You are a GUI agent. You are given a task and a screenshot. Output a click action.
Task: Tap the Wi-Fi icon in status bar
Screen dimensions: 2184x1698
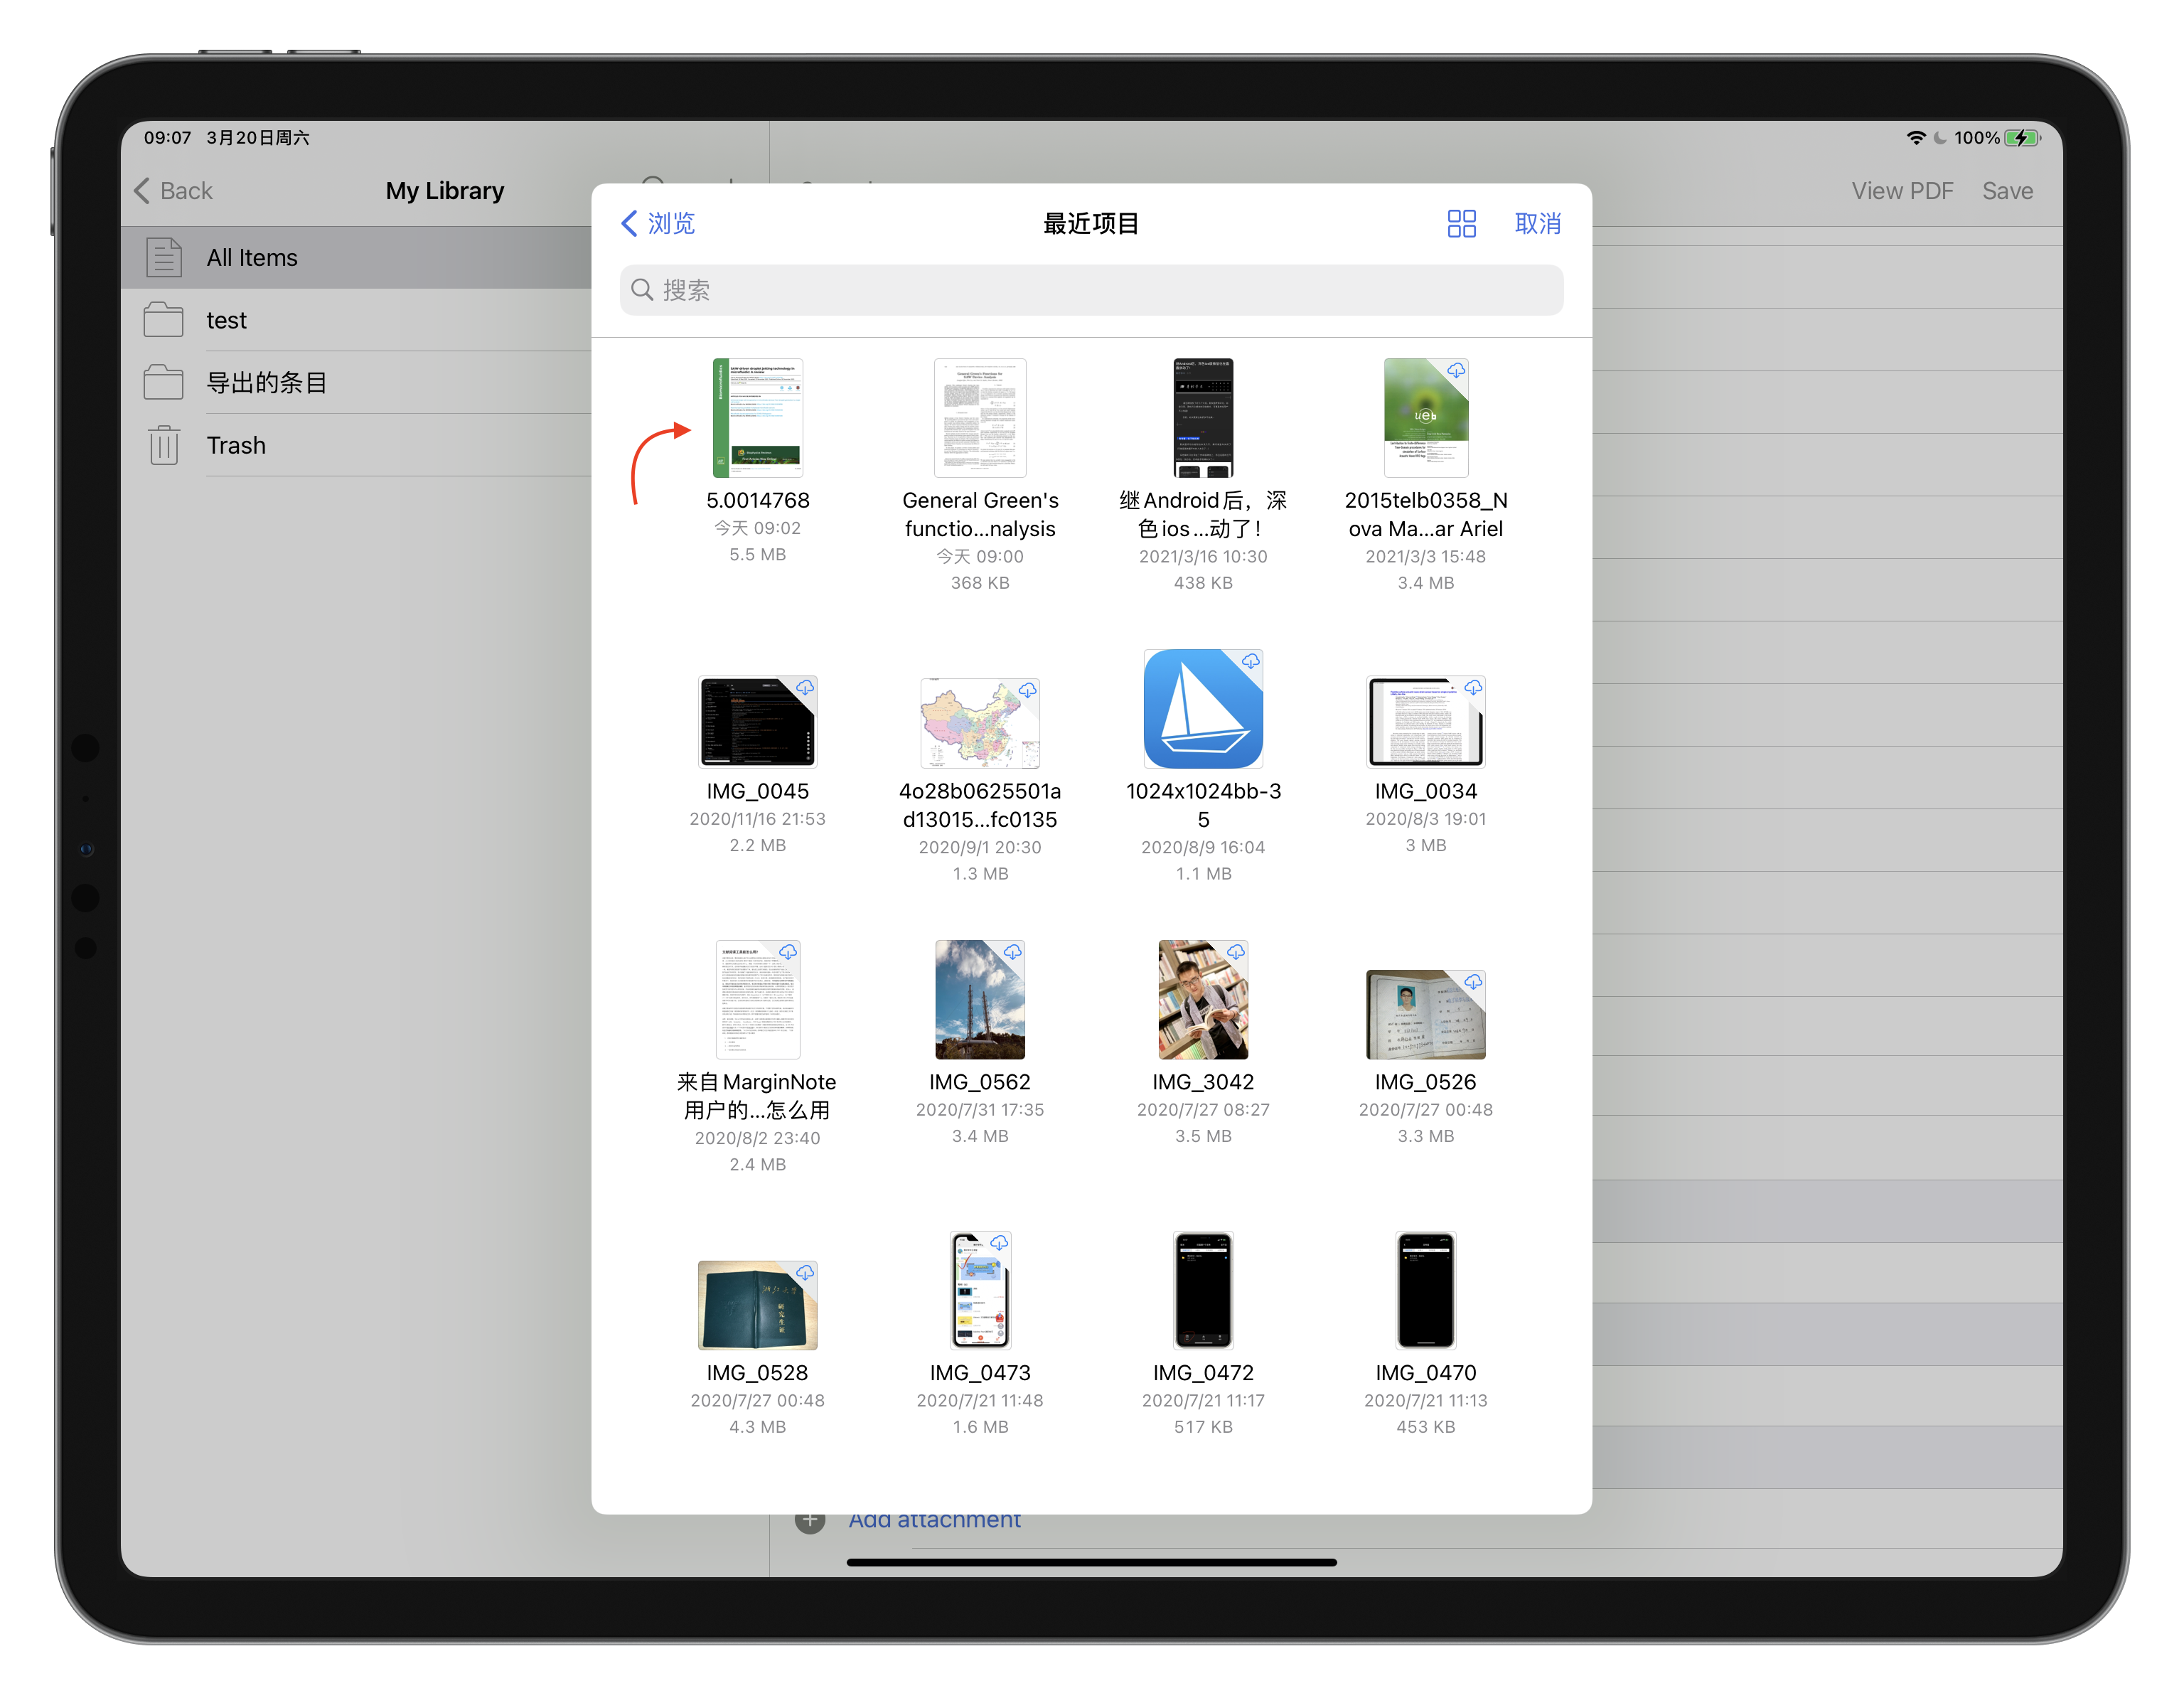coord(1915,138)
